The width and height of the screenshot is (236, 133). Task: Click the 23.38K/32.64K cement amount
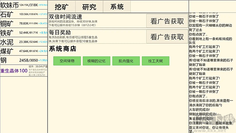[x=29, y=42]
